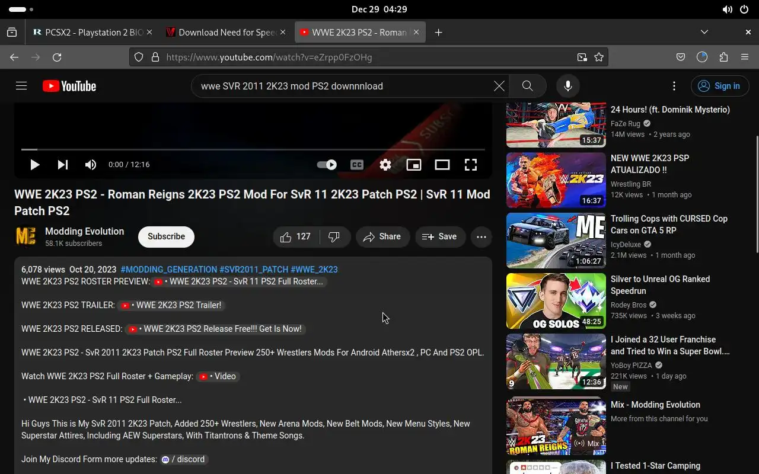Skip to the next video

click(62, 165)
